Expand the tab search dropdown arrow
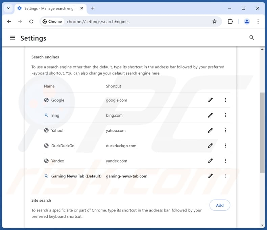This screenshot has width=267, height=230. pos(8,8)
